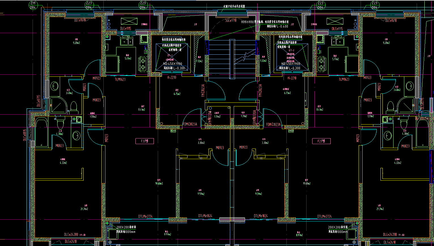
Task: Select the F3户型 unit type label
Action: click(x=144, y=141)
